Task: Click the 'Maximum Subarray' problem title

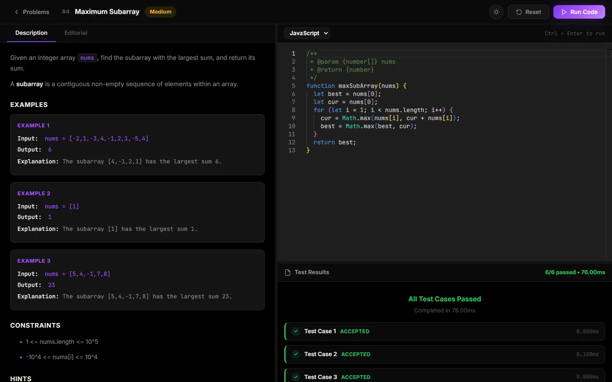Action: click(107, 12)
